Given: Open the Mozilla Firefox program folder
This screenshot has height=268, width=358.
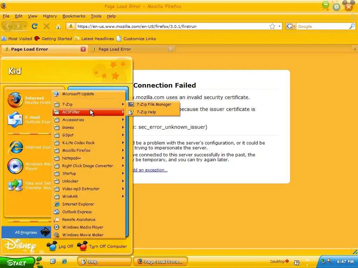Looking at the screenshot, I should pos(89,150).
